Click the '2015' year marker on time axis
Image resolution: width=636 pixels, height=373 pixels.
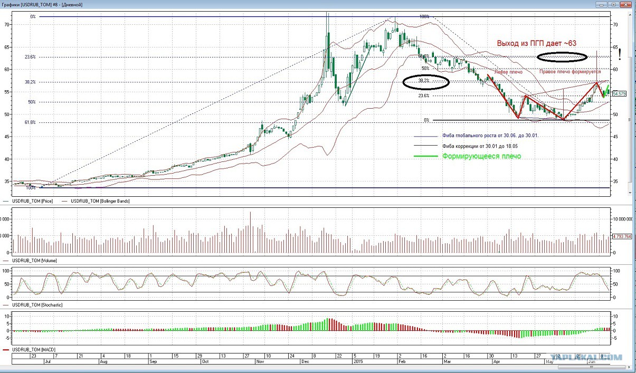pyautogui.click(x=358, y=362)
